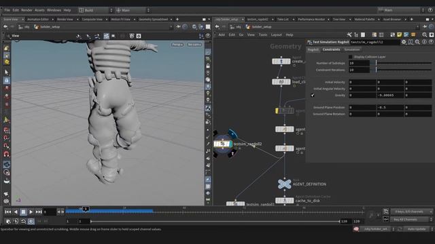Open the Render menu
The width and height of the screenshot is (435, 244).
point(27,10)
